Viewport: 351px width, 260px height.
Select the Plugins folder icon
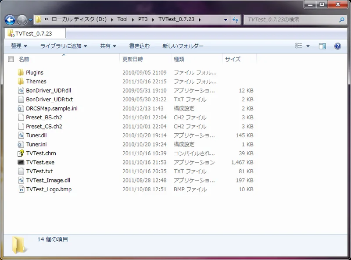point(21,72)
